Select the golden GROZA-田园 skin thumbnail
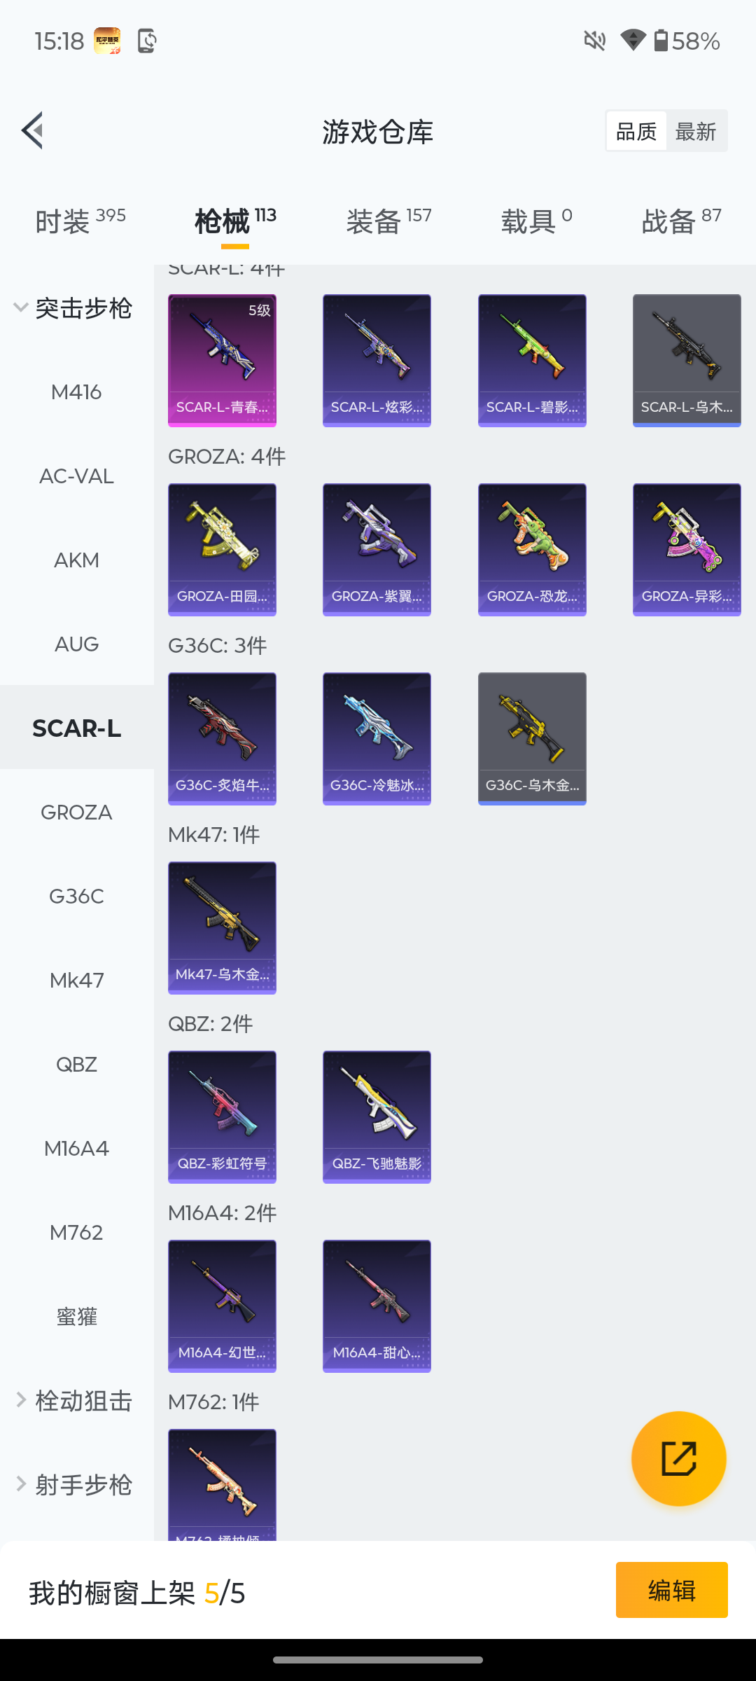The image size is (756, 1681). tap(222, 549)
